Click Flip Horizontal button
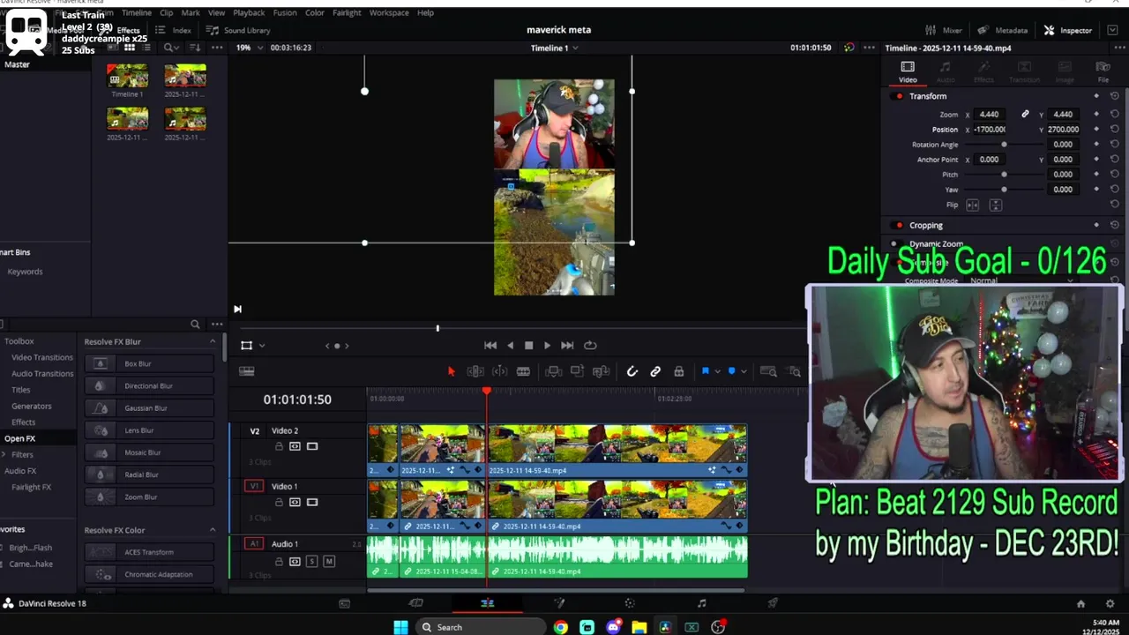1129x635 pixels. tap(973, 205)
